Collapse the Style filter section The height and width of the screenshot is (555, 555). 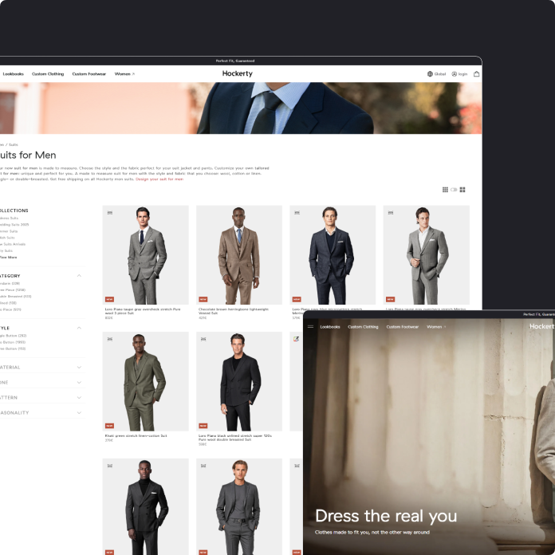pos(79,328)
